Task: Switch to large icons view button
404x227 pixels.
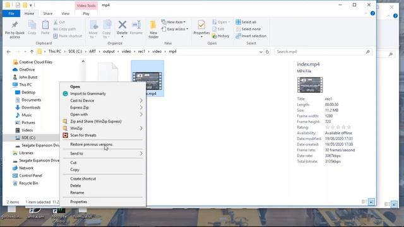Action: click(372, 202)
